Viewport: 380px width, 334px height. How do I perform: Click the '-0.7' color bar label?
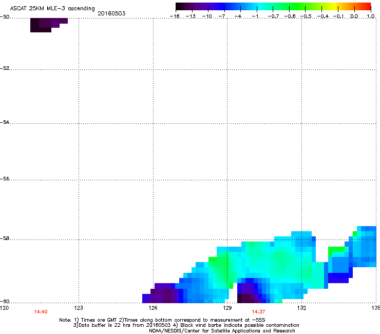click(x=273, y=16)
